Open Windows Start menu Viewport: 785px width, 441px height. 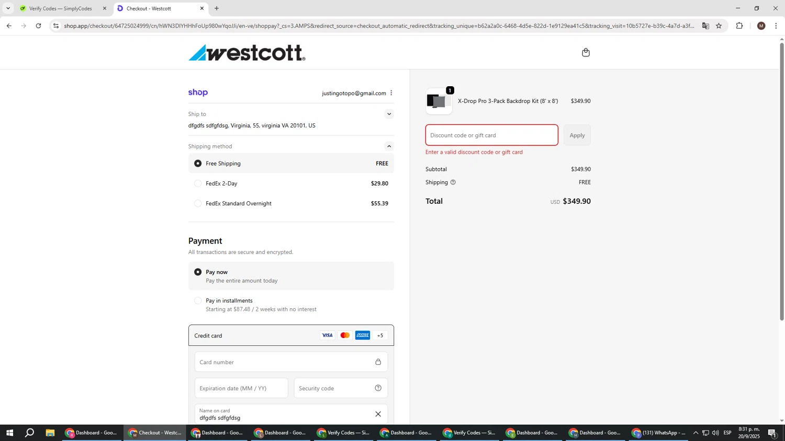(9, 433)
